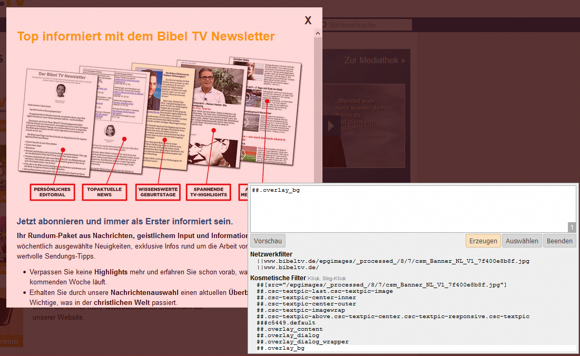The height and width of the screenshot is (356, 580).
Task: Select filter ###c5449.default
Action: pos(286,322)
